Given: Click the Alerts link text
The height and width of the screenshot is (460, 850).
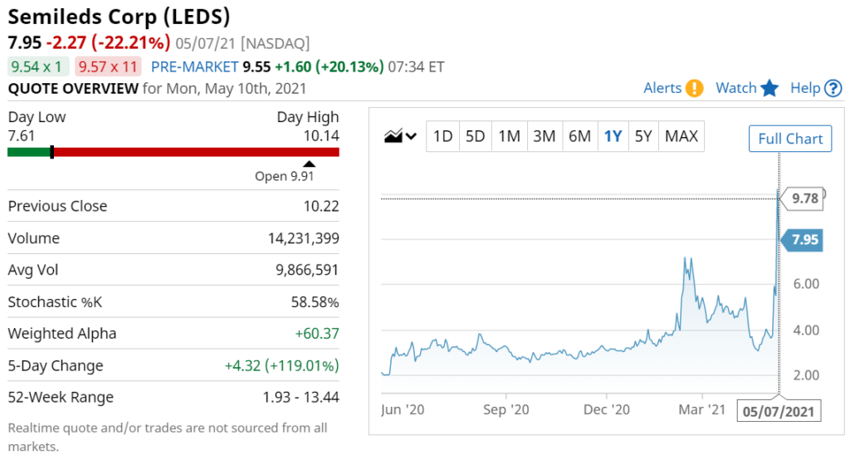Looking at the screenshot, I should pos(662,88).
